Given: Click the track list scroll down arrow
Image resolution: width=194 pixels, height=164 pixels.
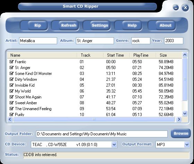Looking at the screenshot, I should [185, 114].
